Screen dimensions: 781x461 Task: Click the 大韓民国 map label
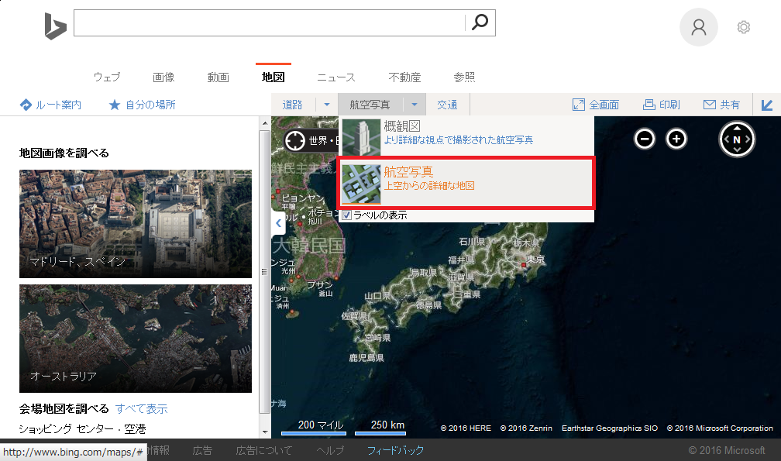309,245
